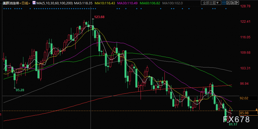Click the 116.05 axis price
Viewport: 258px width, 129px height.
click(246, 37)
